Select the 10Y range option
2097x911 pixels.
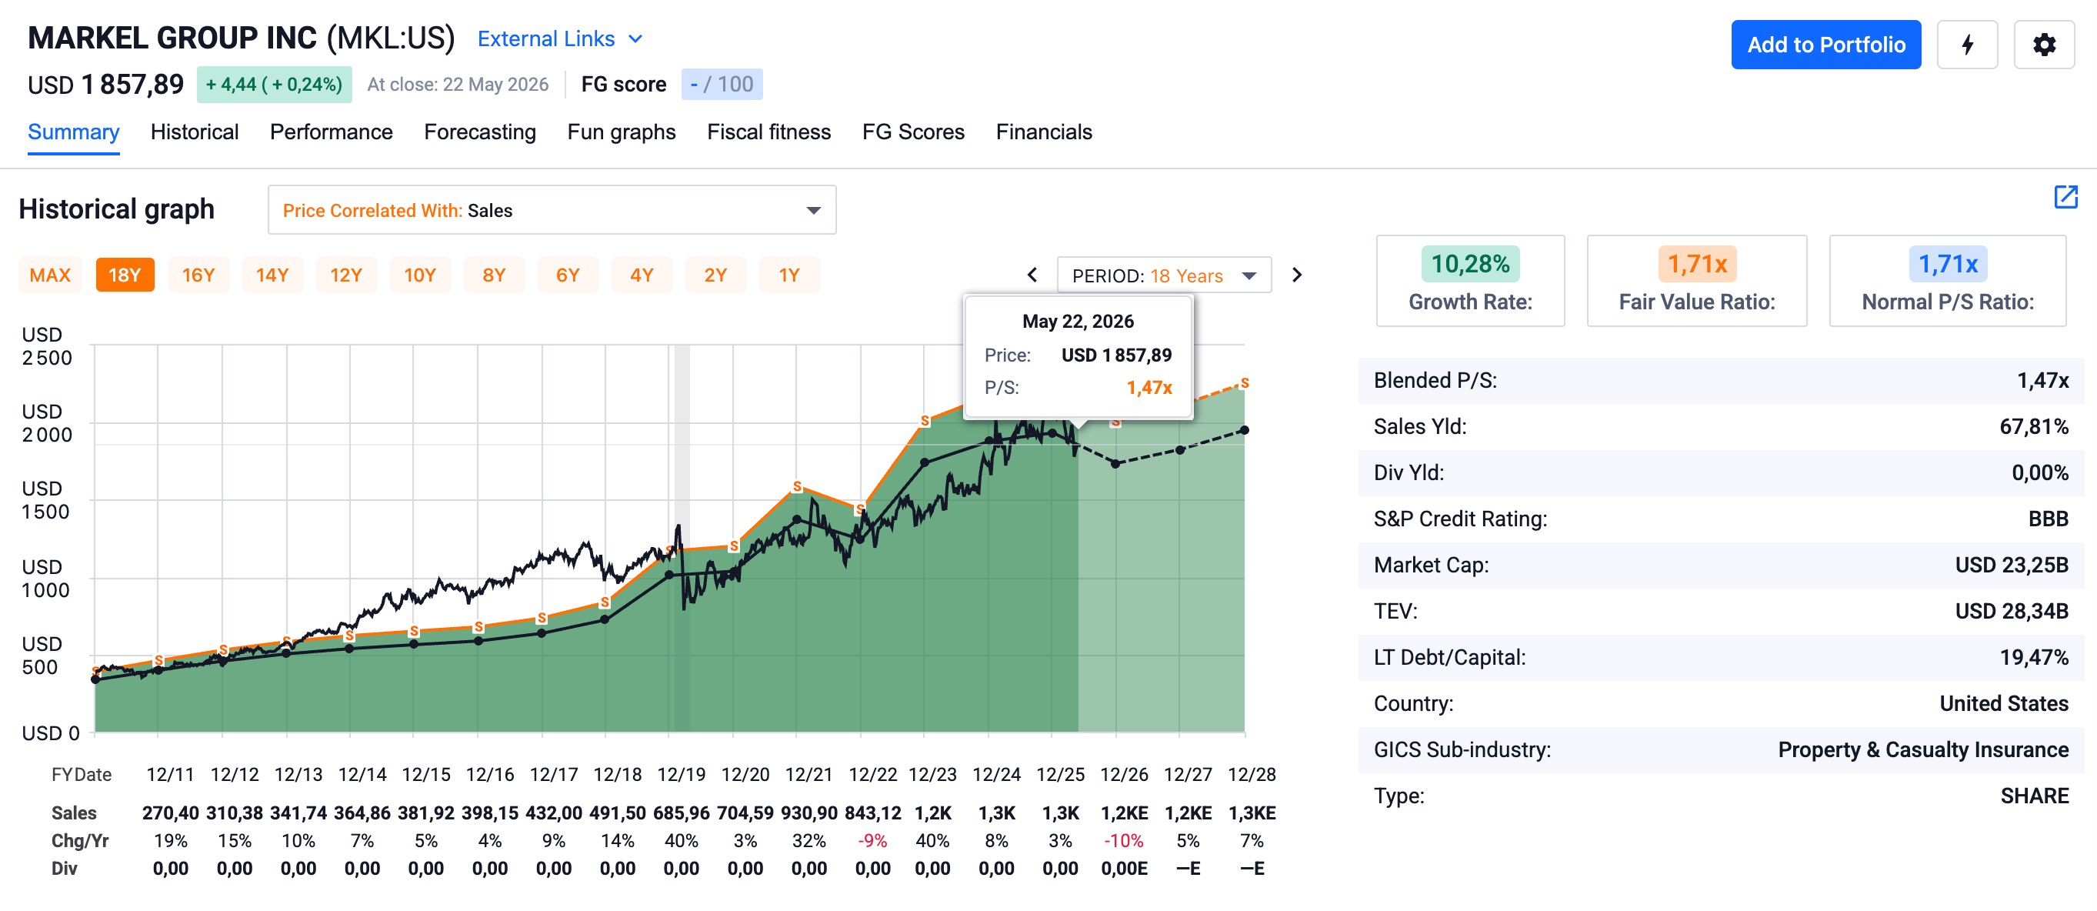tap(420, 275)
